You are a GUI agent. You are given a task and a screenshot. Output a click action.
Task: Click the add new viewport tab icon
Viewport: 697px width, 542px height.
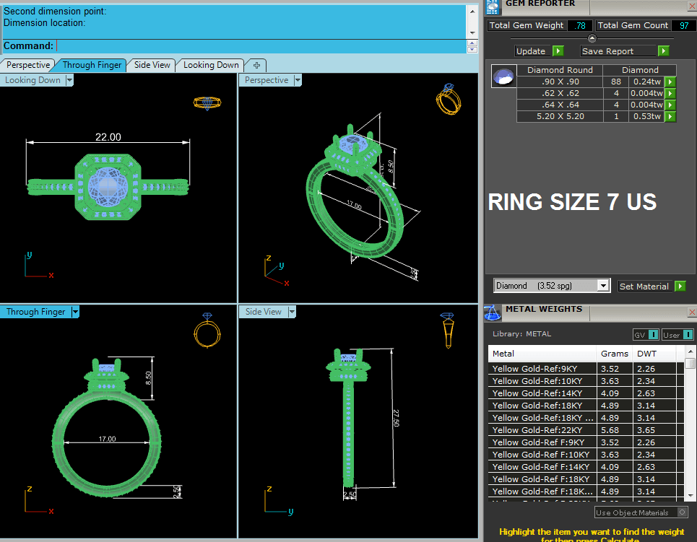click(x=256, y=65)
